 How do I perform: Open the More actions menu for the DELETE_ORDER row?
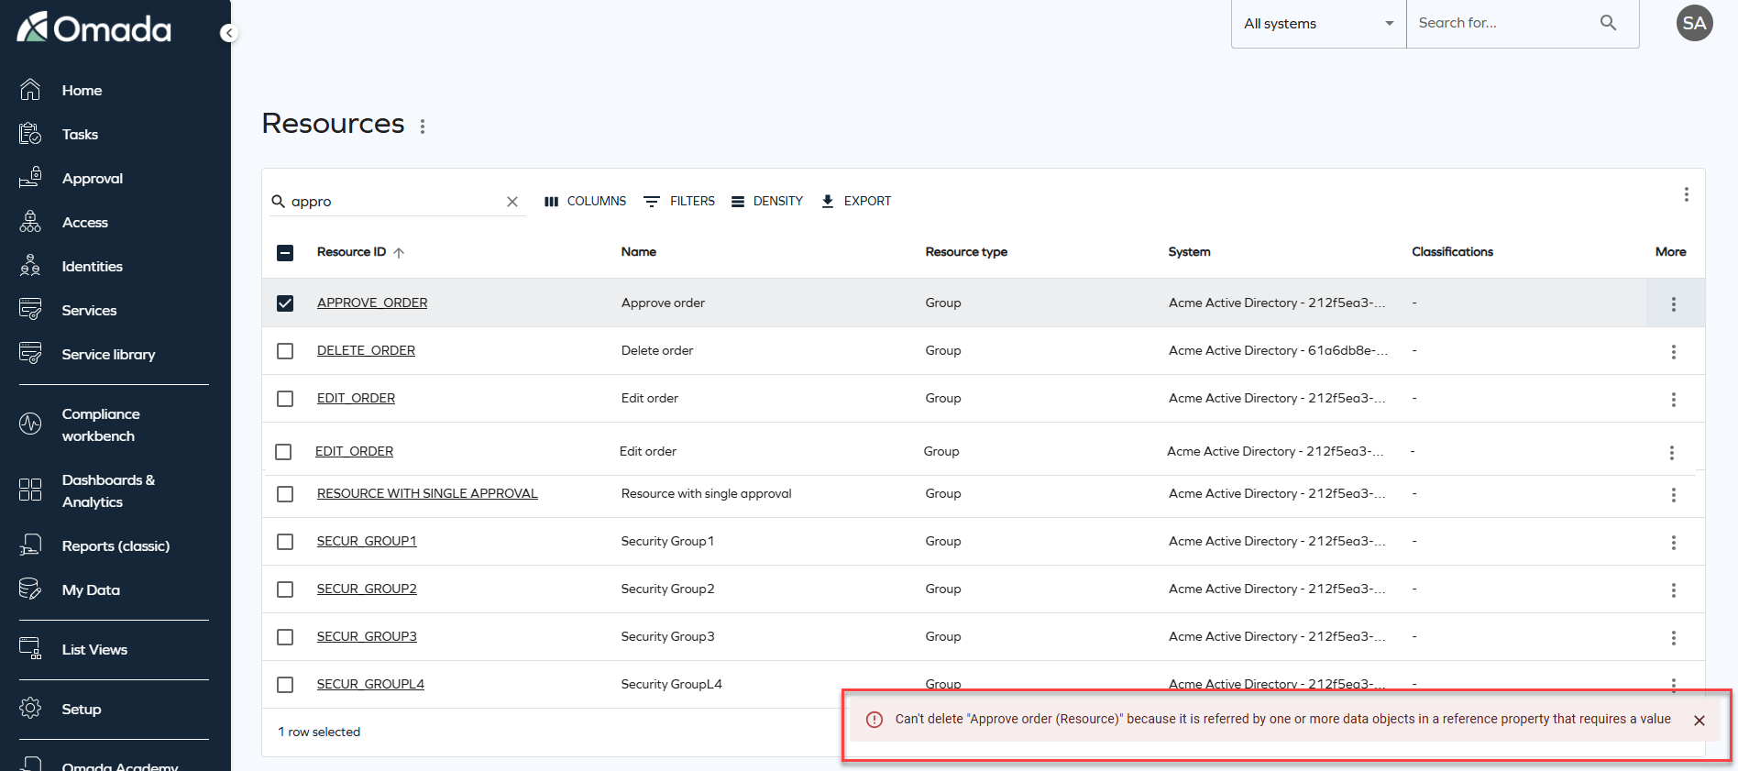1673,352
